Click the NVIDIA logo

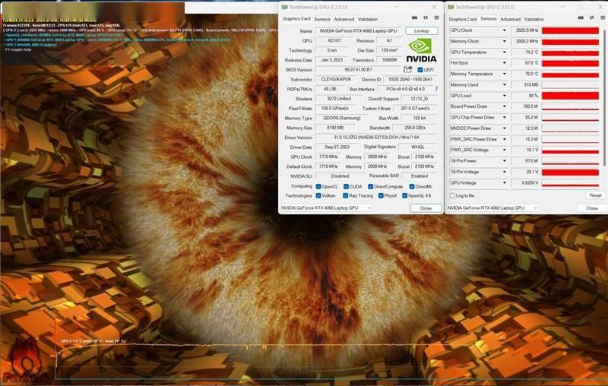[421, 51]
